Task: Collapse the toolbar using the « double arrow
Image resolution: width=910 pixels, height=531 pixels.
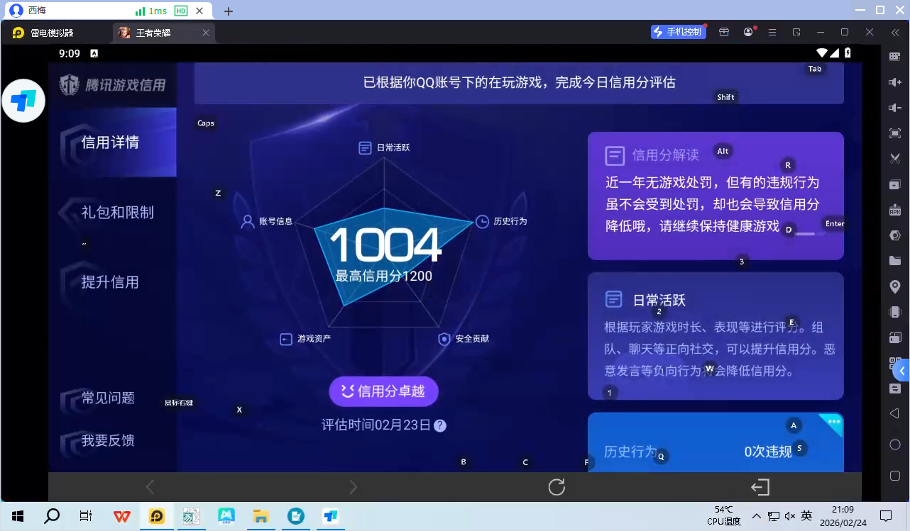Action: 895,32
